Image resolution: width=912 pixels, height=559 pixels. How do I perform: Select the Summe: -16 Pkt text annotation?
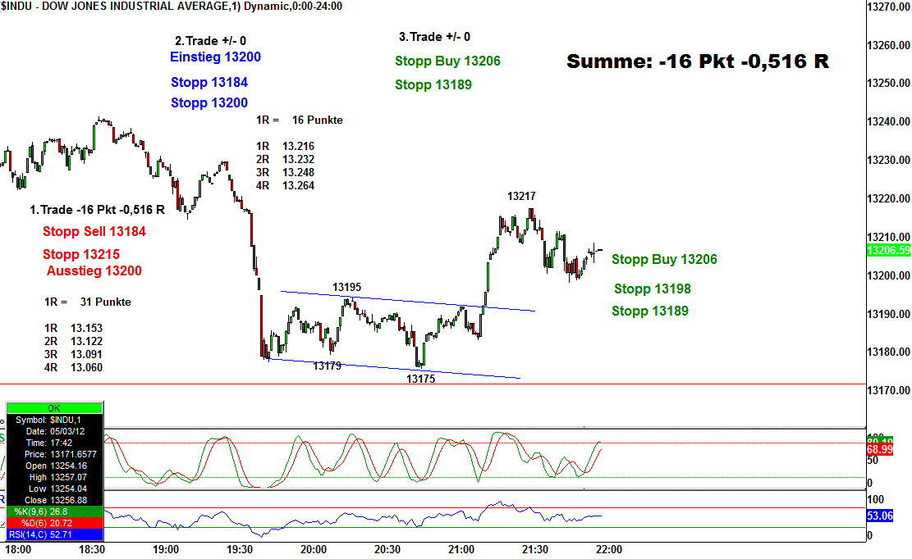pyautogui.click(x=698, y=61)
